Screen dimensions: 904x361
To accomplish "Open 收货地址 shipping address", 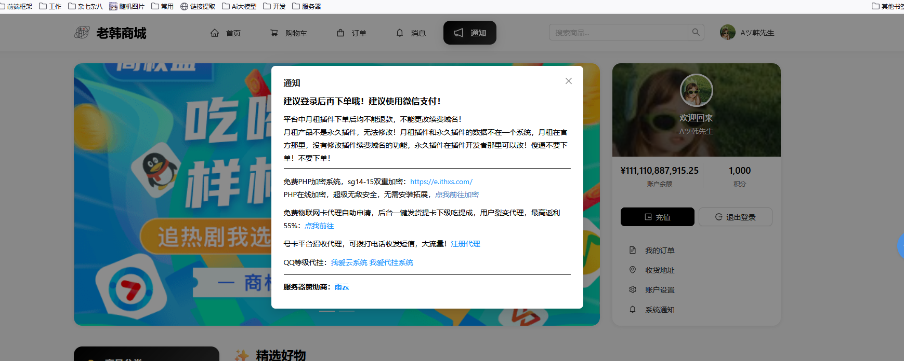I will click(659, 270).
